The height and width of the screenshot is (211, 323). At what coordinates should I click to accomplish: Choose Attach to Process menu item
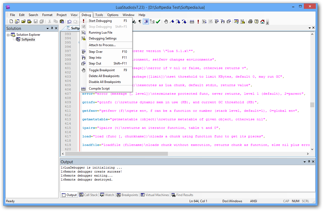point(106,45)
